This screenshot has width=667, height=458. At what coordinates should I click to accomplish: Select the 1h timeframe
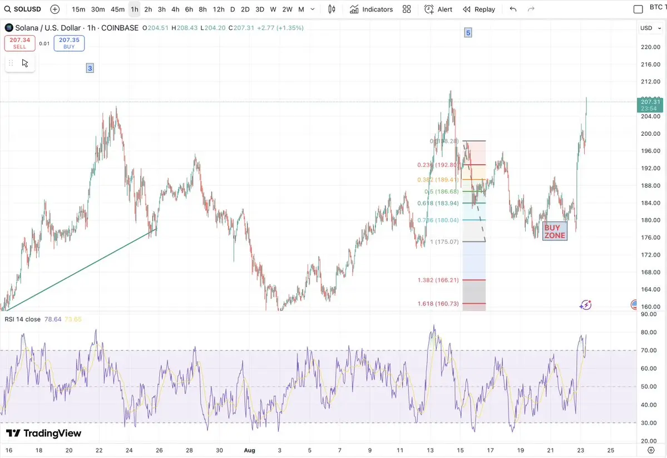click(x=135, y=9)
